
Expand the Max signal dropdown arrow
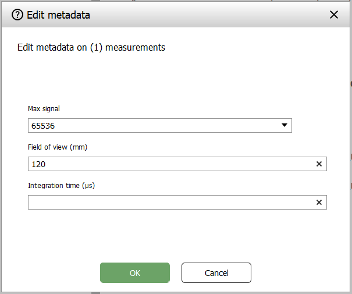coord(285,125)
